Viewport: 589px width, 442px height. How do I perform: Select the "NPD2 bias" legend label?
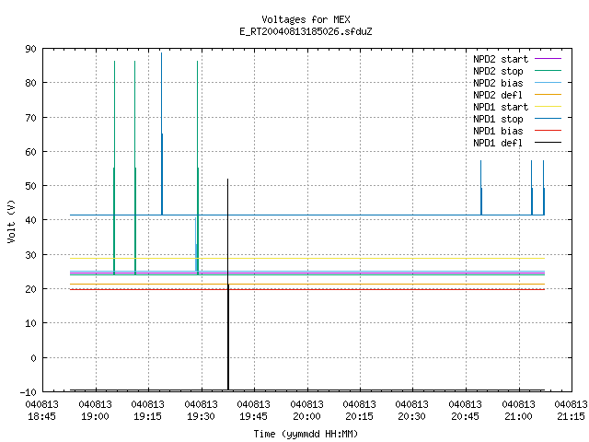498,83
